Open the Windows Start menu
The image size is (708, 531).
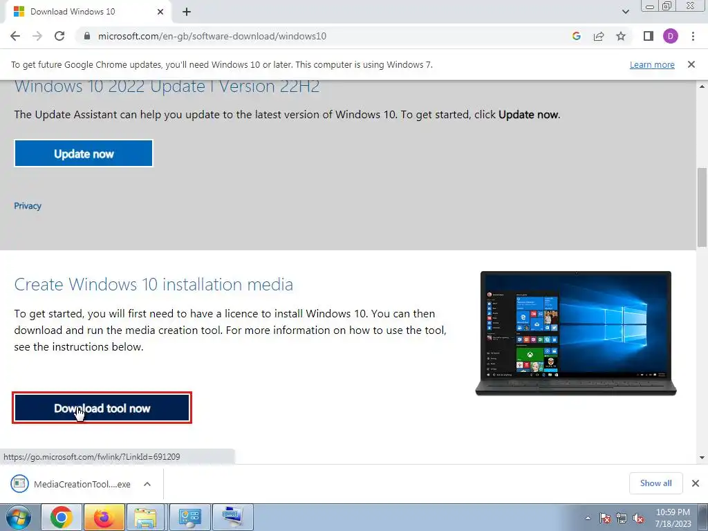click(18, 517)
